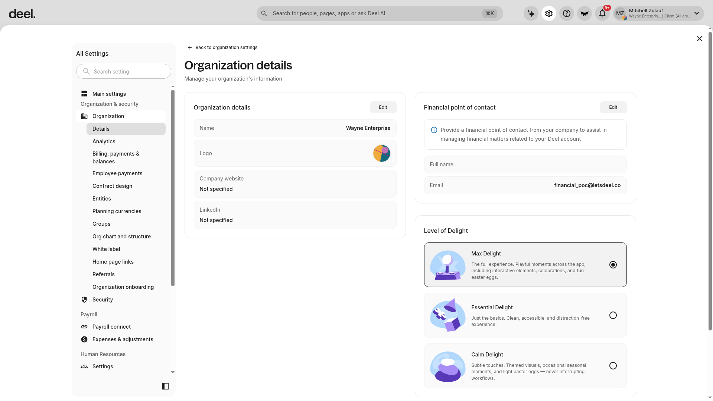Click magnifier icon in Search setting field
Image resolution: width=713 pixels, height=401 pixels.
click(x=87, y=71)
